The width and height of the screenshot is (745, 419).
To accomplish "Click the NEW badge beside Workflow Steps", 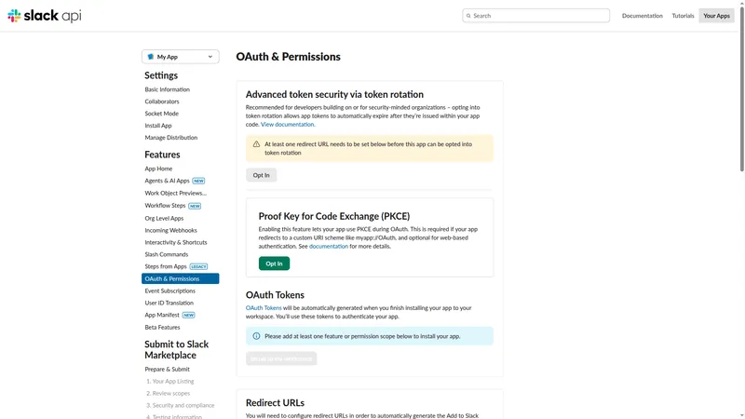I will 195,206.
